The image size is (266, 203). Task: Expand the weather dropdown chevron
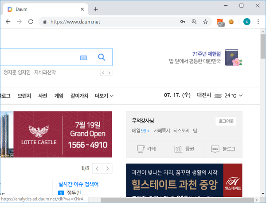point(241,96)
